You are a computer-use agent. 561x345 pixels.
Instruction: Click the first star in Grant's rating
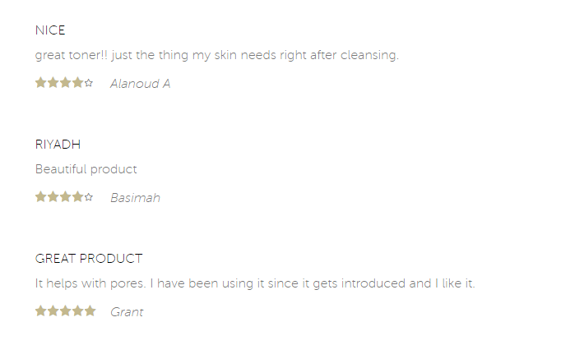[x=41, y=310]
